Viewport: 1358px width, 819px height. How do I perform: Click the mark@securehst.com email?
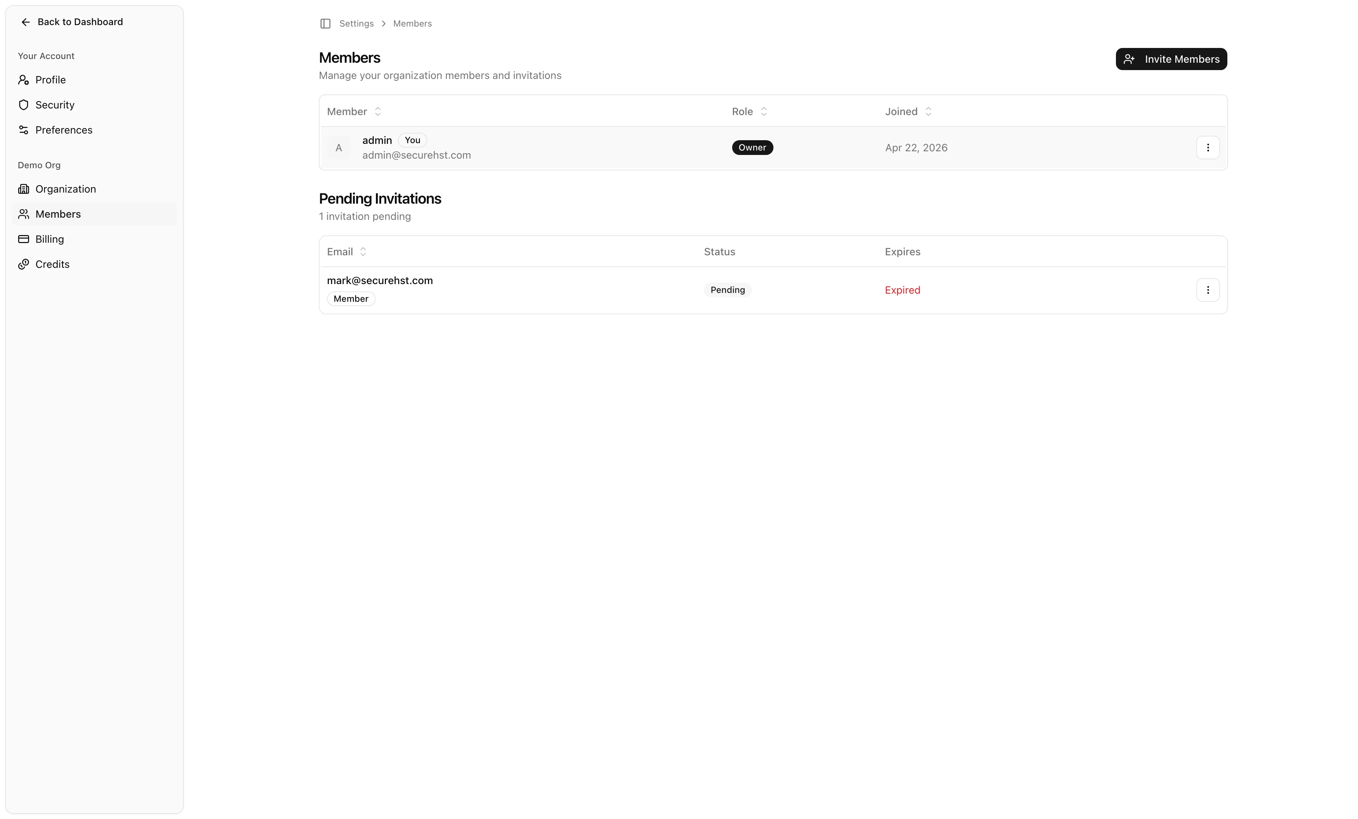click(380, 280)
